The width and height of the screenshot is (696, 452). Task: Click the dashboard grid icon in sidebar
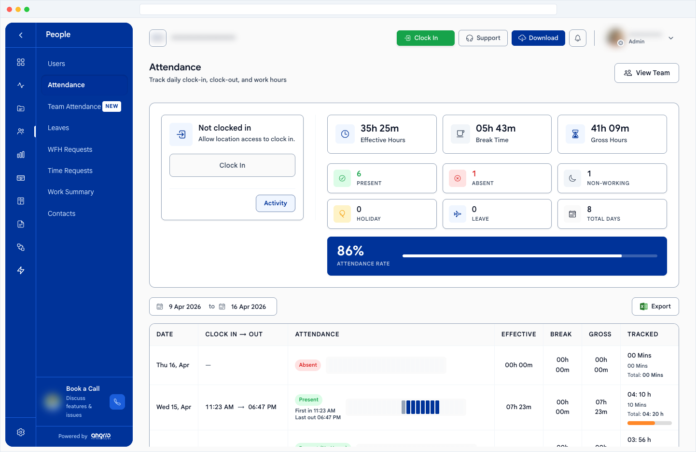[x=21, y=62]
